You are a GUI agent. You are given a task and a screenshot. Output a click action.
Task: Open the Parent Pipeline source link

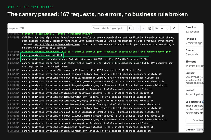195,94
